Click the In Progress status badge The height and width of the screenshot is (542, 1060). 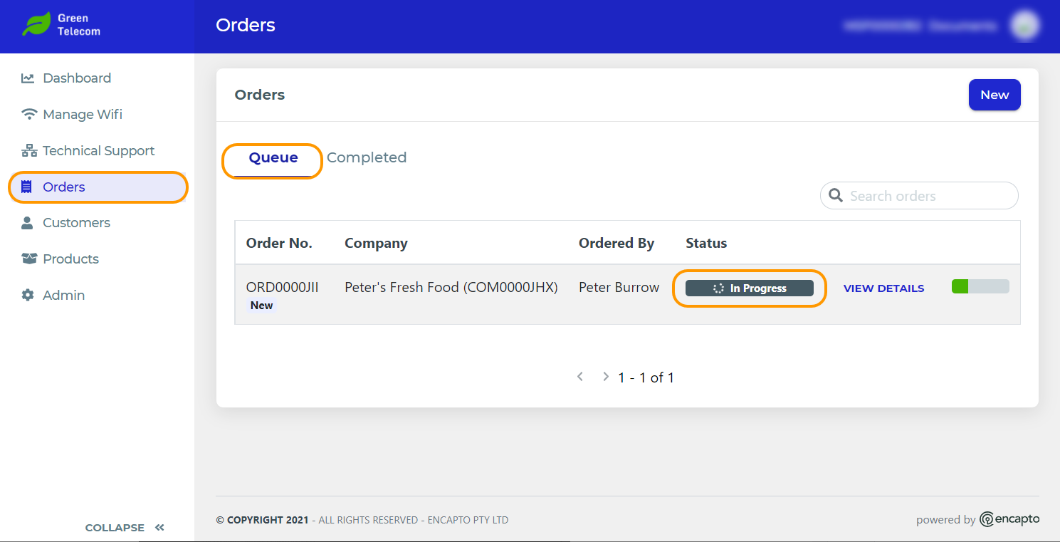(x=750, y=288)
